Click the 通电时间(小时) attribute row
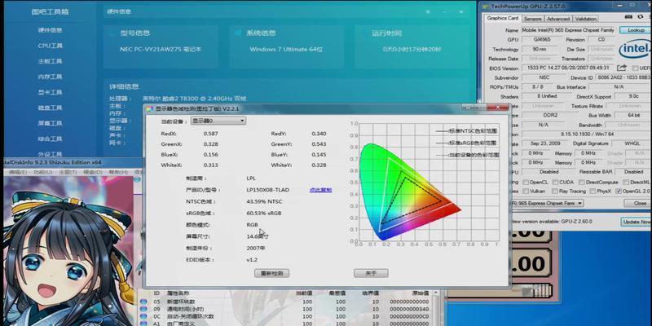Screen dimensions: 652x326 (x=284, y=310)
